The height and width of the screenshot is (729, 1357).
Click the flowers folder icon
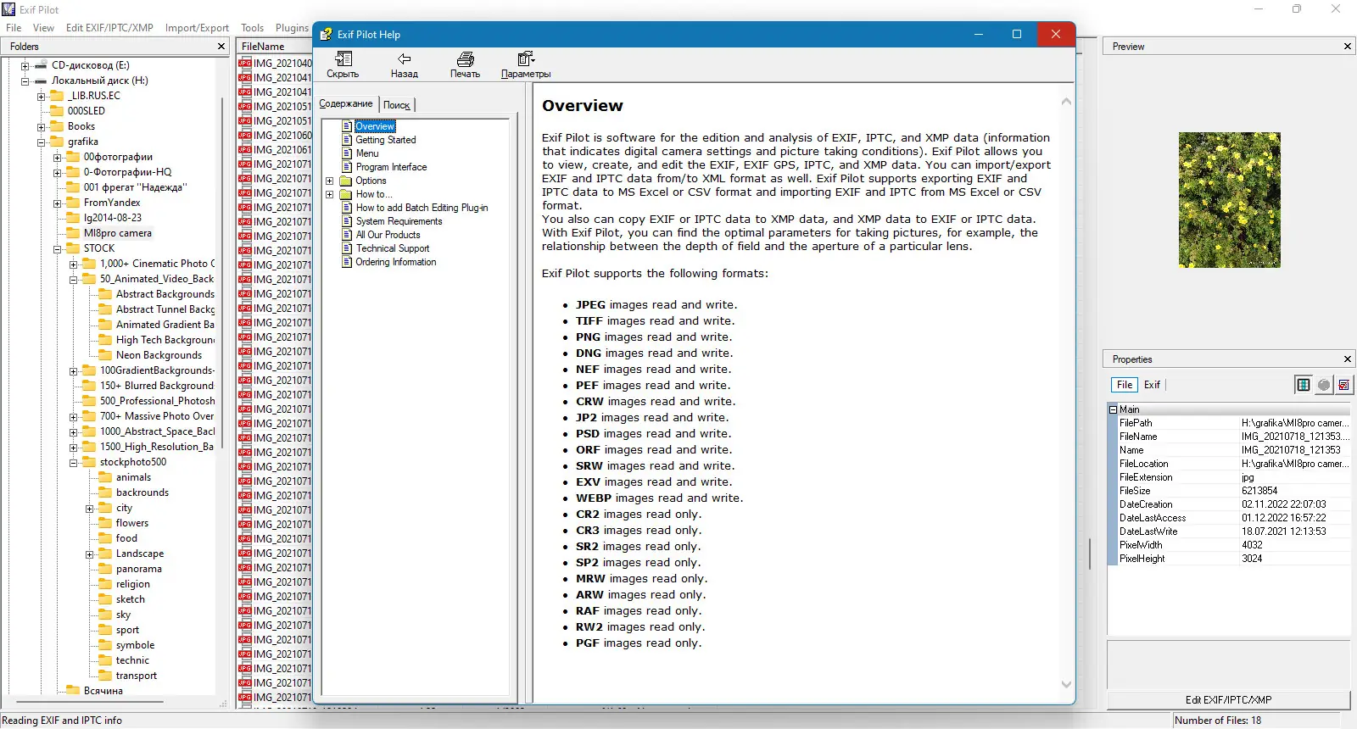pos(105,523)
